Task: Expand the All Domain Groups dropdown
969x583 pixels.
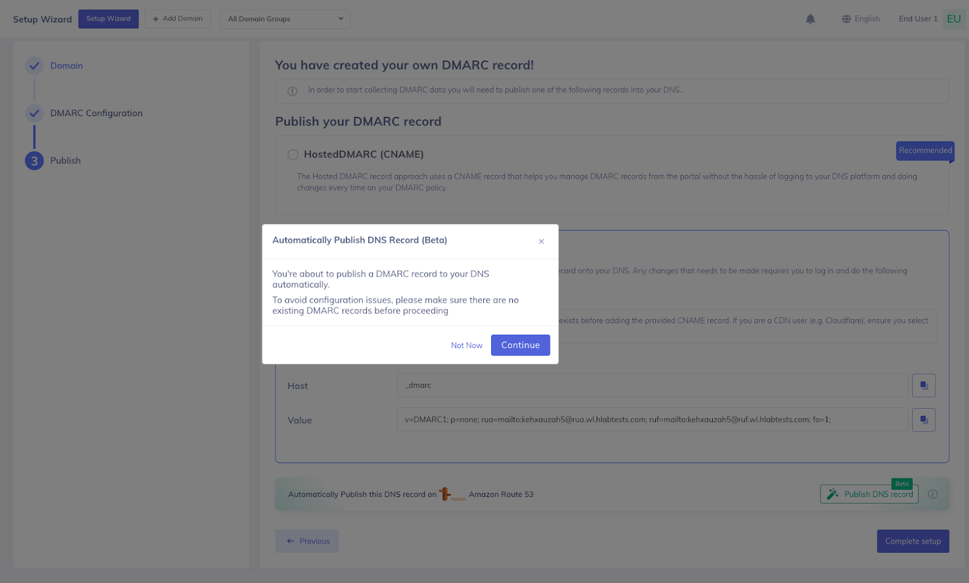Action: pos(285,19)
